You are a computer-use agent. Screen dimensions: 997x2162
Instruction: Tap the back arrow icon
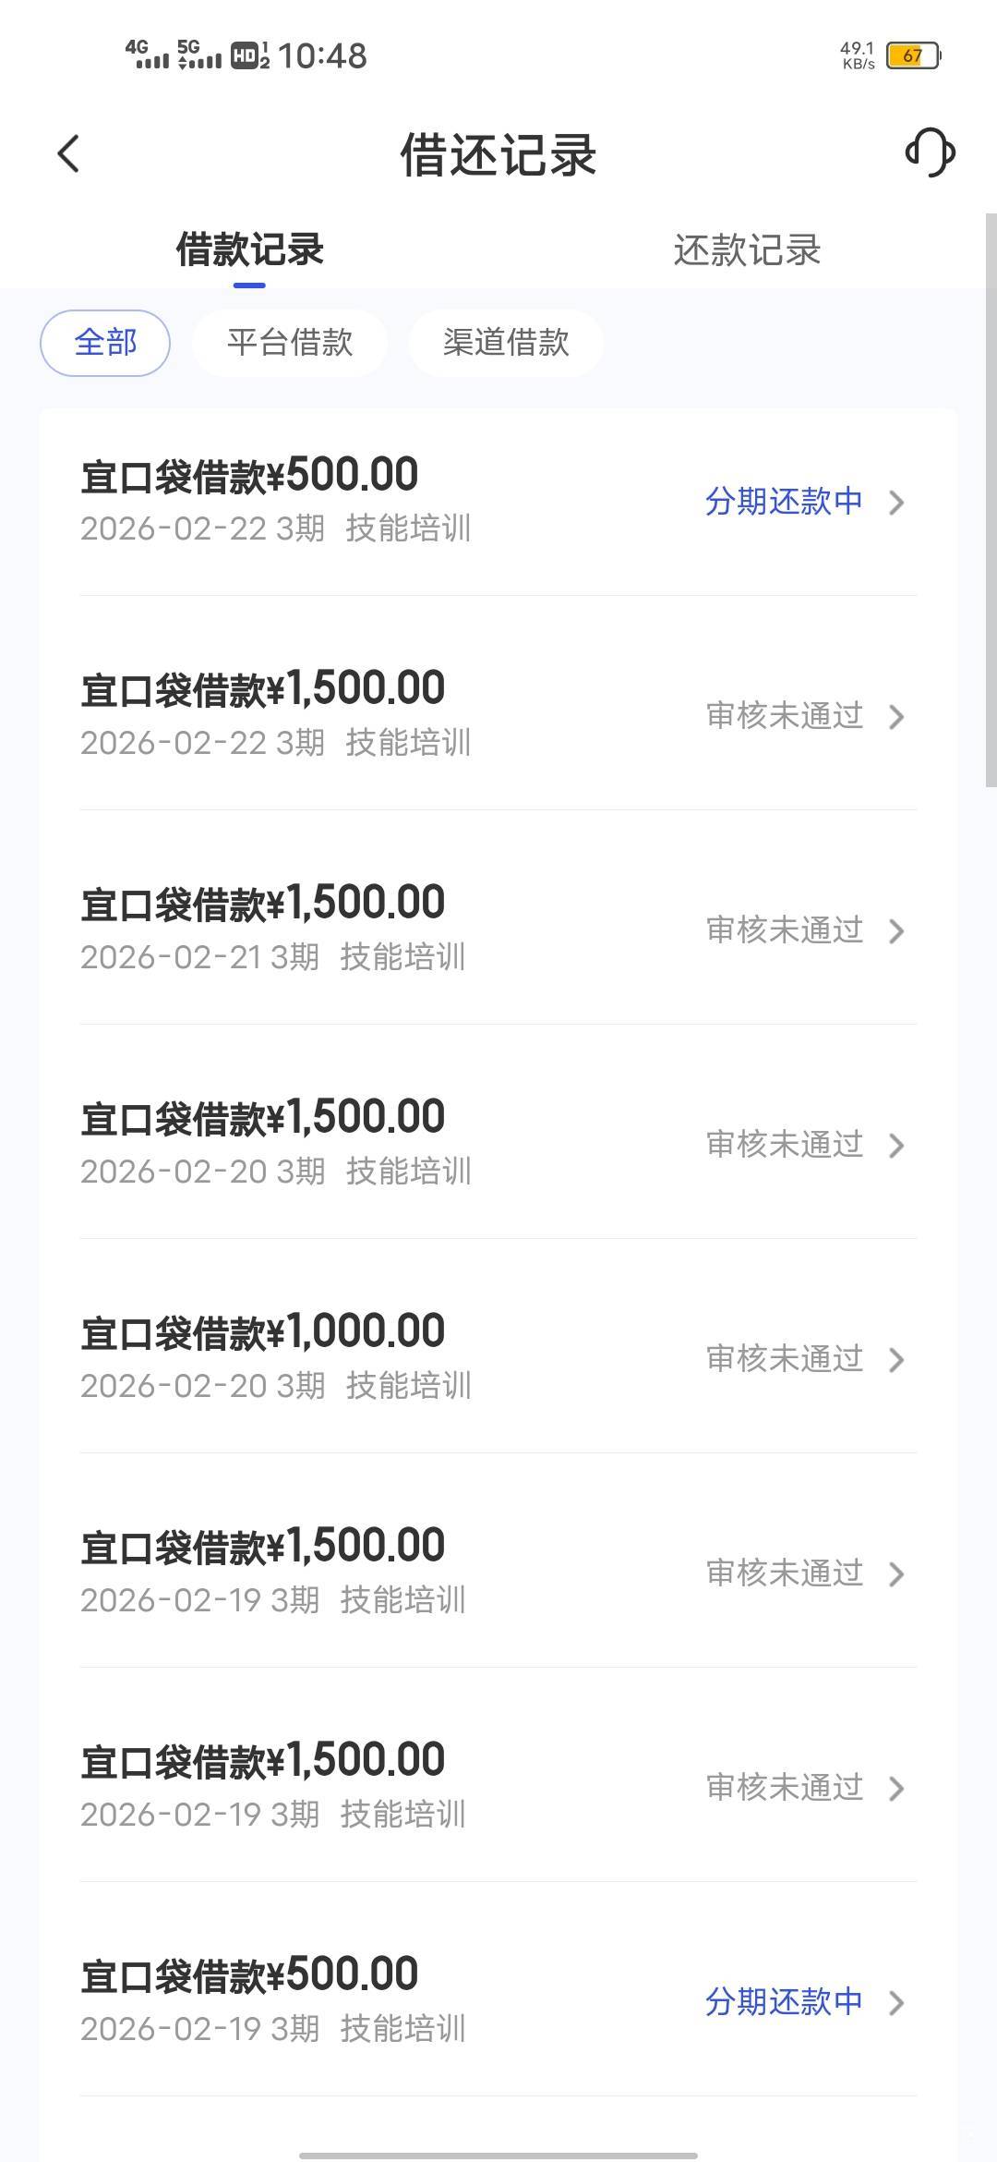point(69,153)
